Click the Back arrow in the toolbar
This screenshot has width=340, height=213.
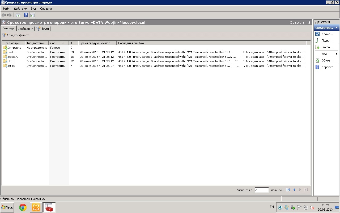[x=3, y=15]
